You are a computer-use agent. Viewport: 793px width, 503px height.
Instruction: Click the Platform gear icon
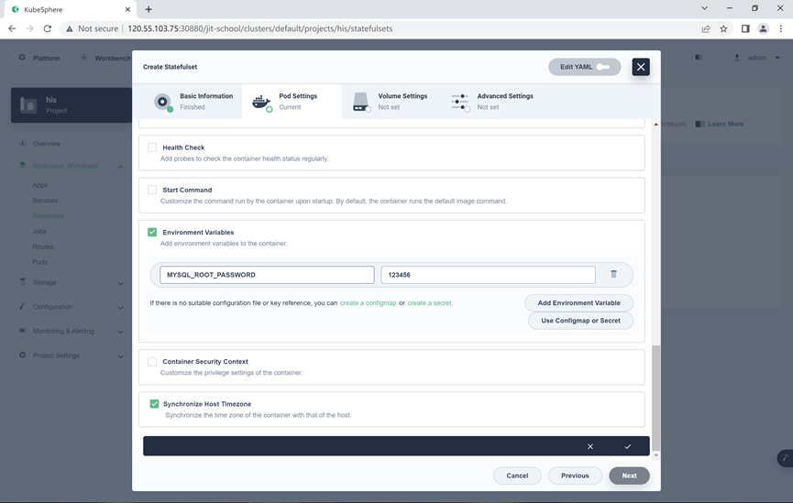(22, 58)
